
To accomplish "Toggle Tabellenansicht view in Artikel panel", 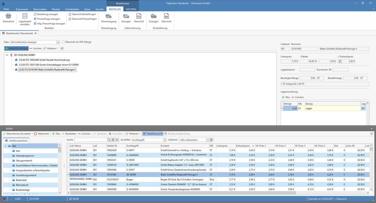I will [x=153, y=134].
